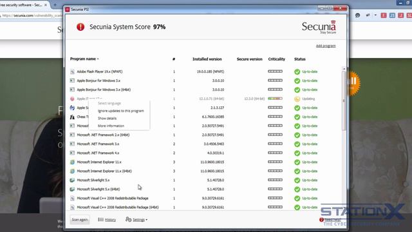This screenshot has height=232, width=412.
Task: Click the green check for Adobe Flash Player
Action: tap(297, 72)
